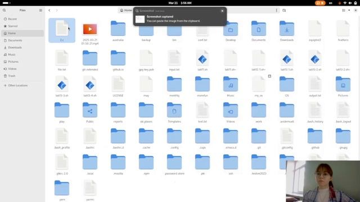Select the Music folder in the grid

tap(231, 84)
